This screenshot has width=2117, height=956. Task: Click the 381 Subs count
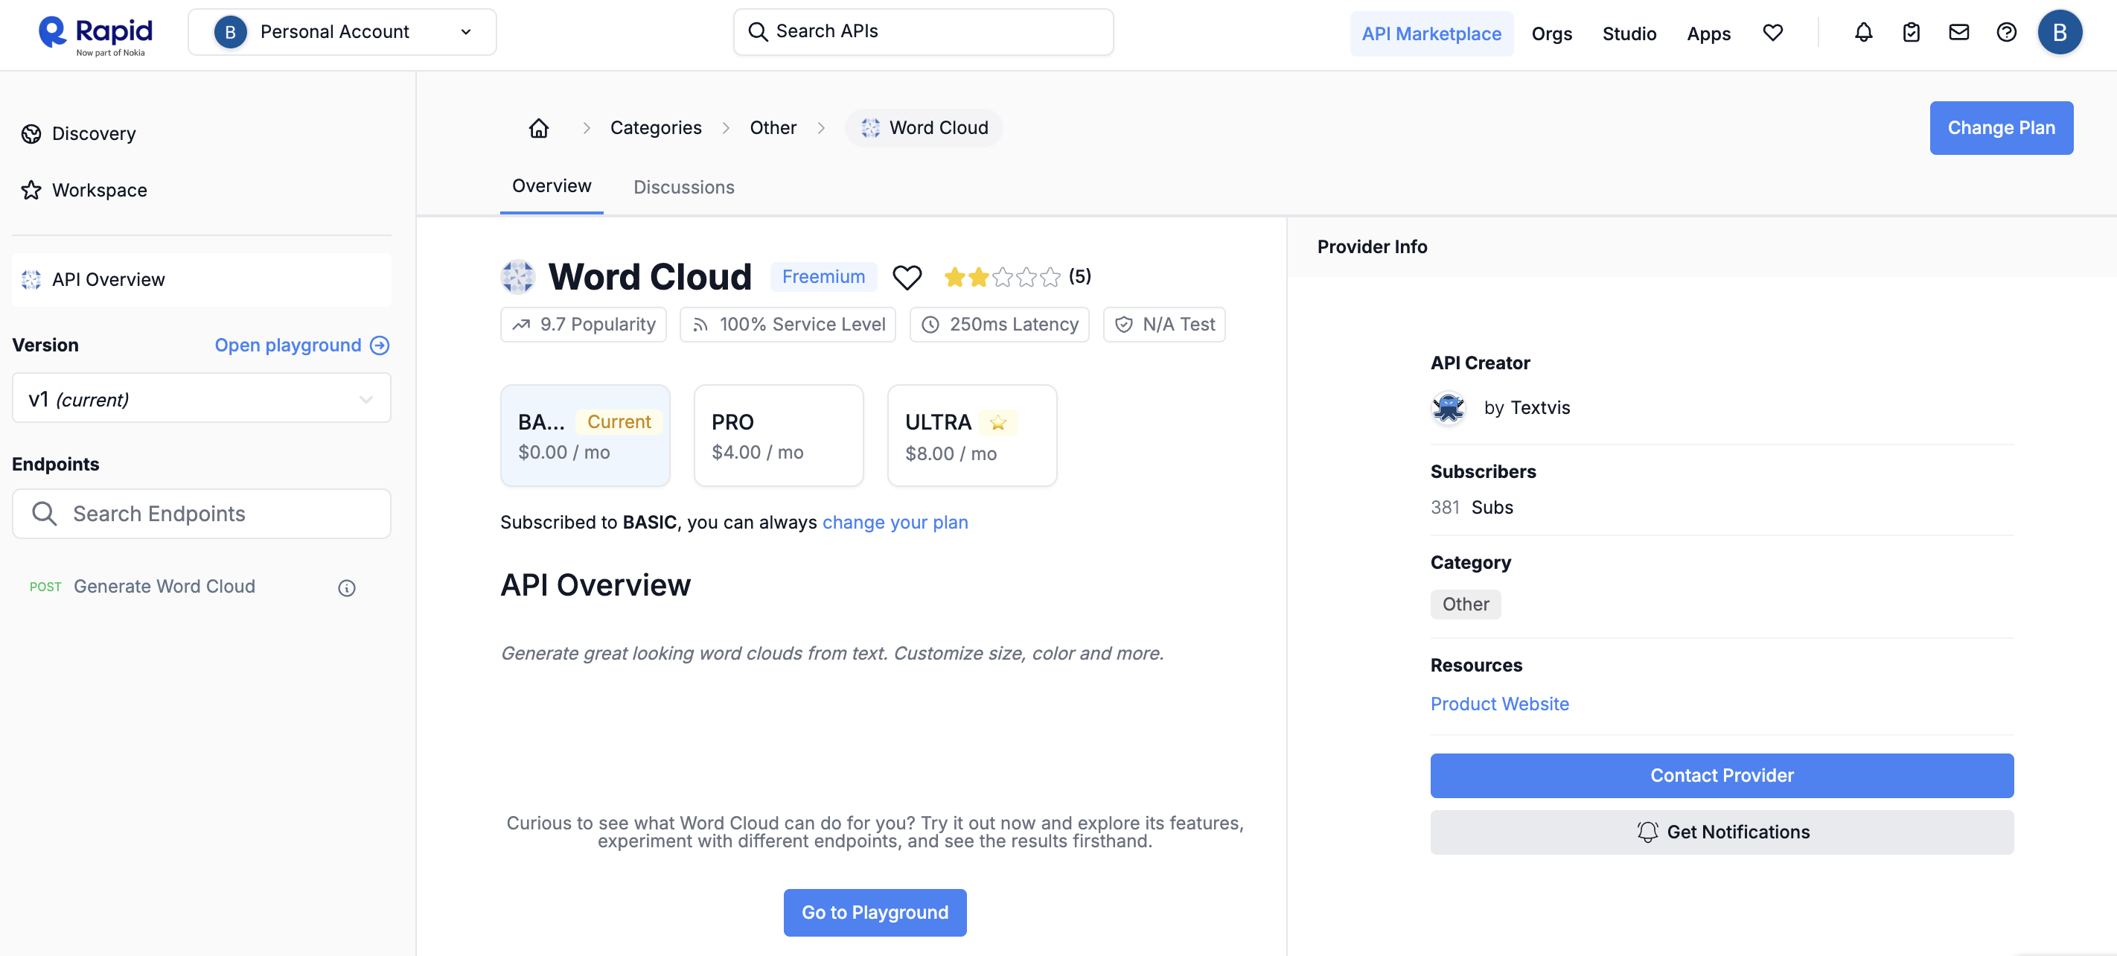pyautogui.click(x=1471, y=507)
